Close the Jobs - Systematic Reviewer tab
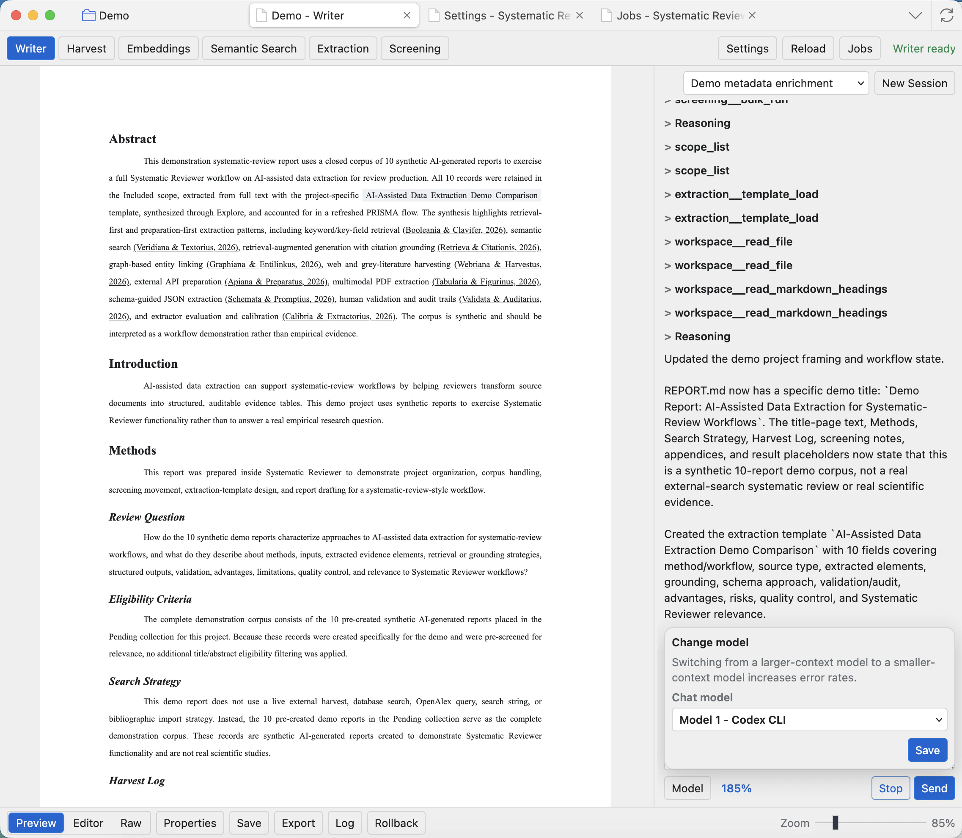The height and width of the screenshot is (838, 962). (x=752, y=15)
